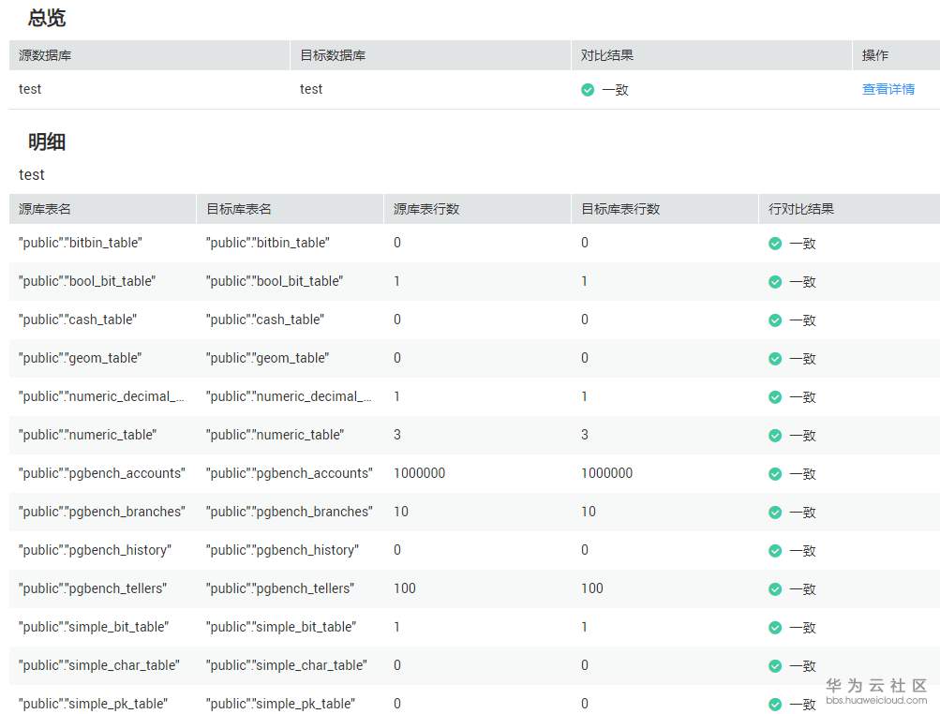940x714 pixels.
Task: Click the green check icon in pgbench_accounts row
Action: tap(775, 473)
